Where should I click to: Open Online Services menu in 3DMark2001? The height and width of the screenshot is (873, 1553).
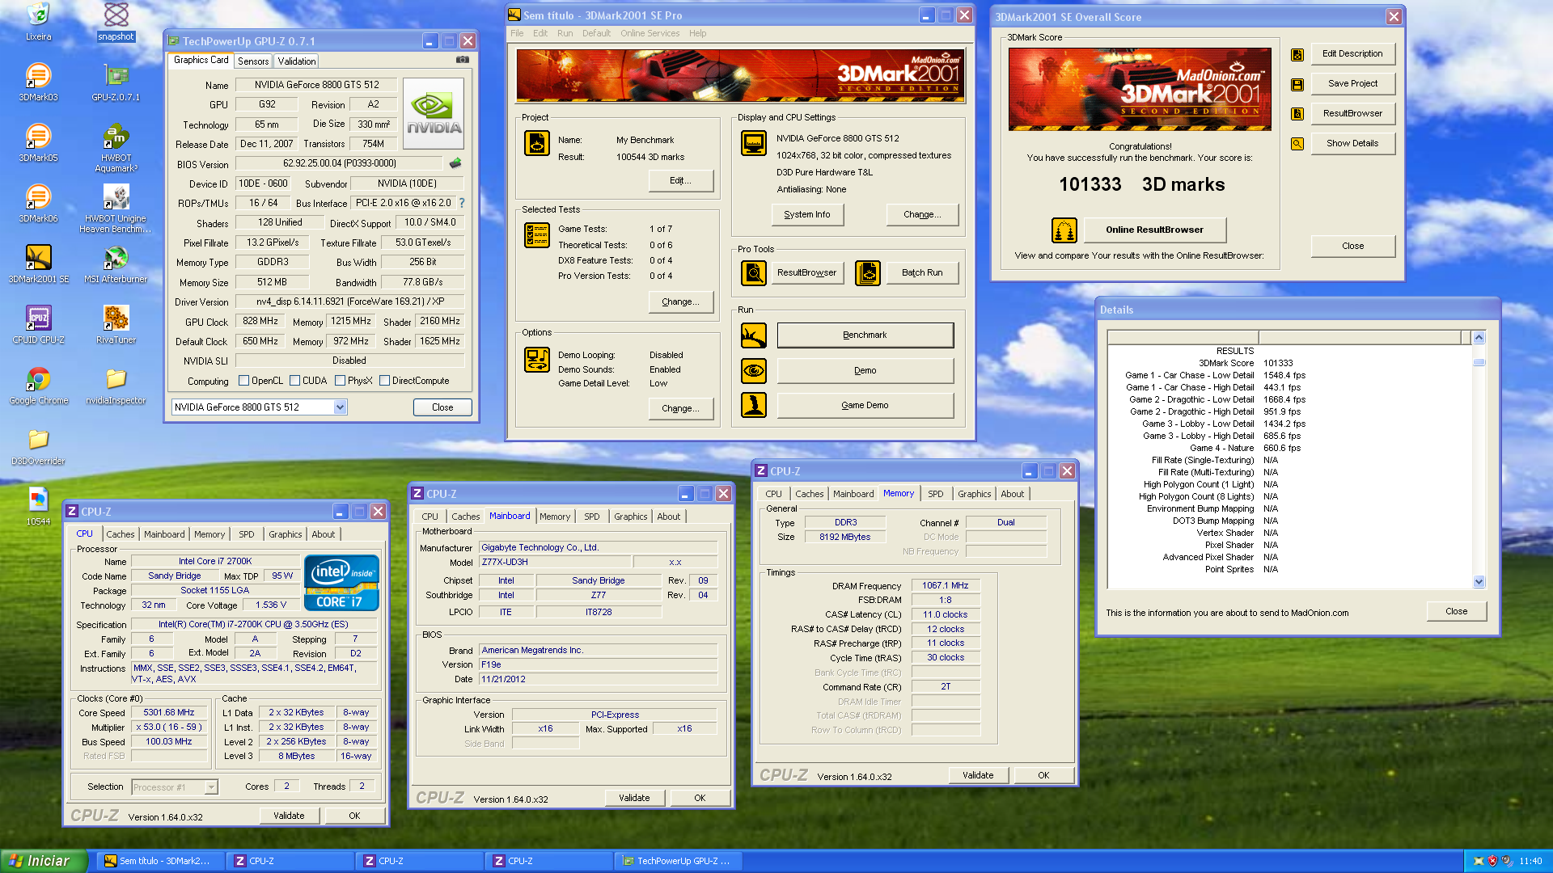(x=650, y=33)
